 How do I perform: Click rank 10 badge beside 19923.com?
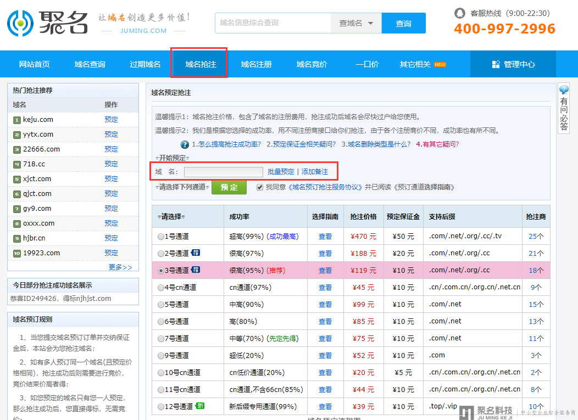(17, 254)
